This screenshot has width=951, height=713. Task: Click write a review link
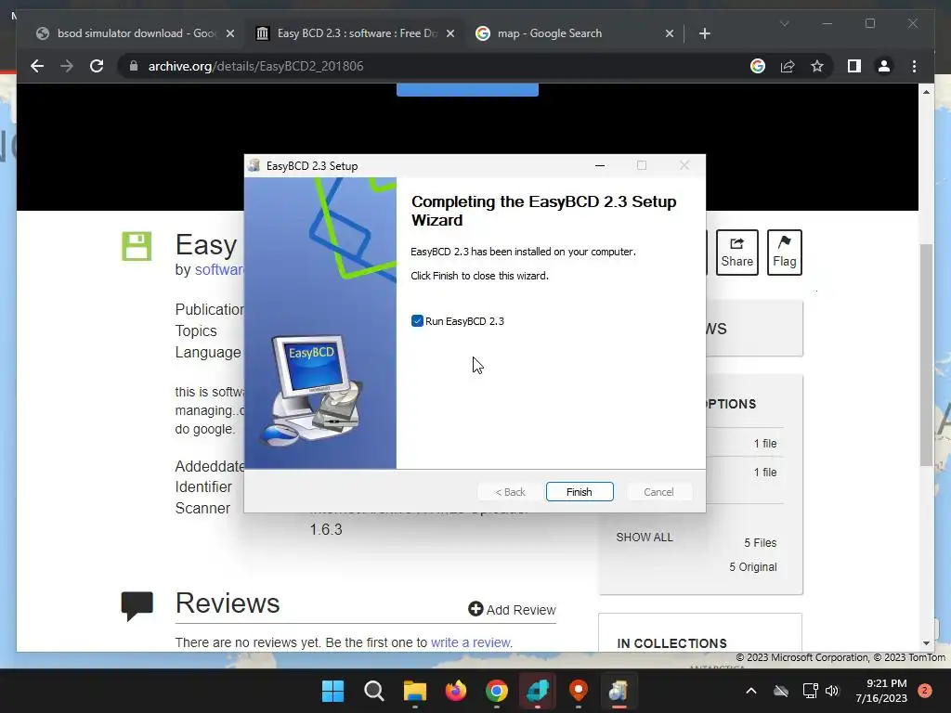coord(471,642)
